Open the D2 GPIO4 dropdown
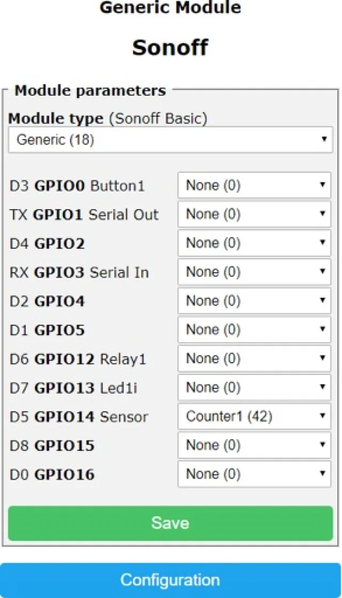The height and width of the screenshot is (598, 342). click(254, 301)
